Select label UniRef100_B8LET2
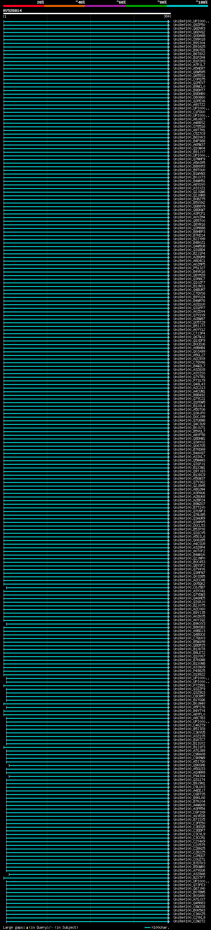 (x=189, y=654)
